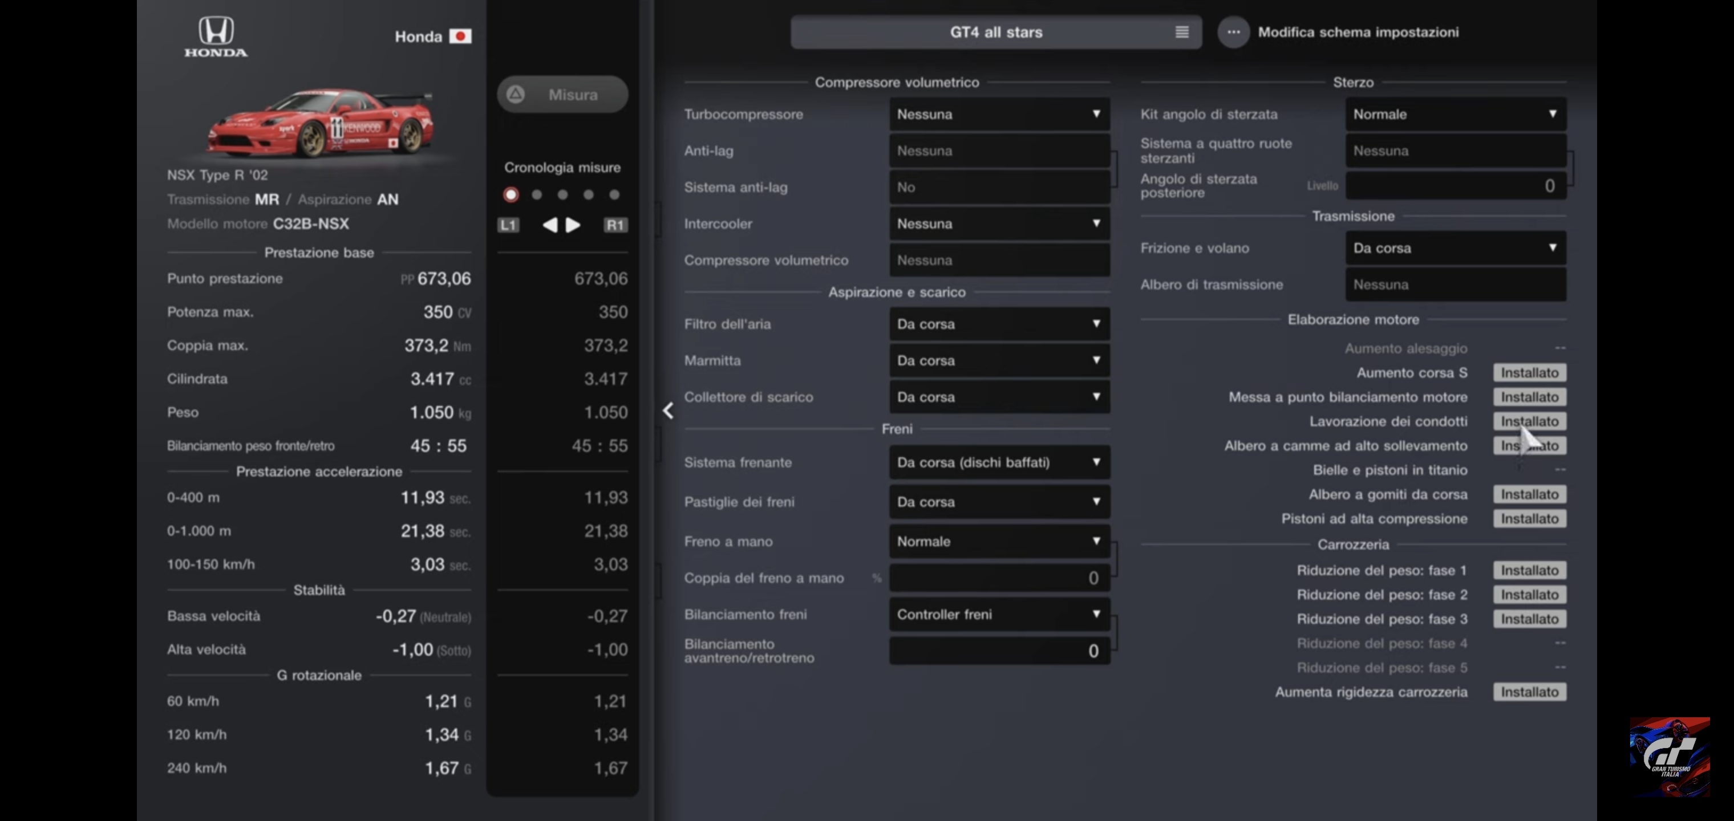
Task: Click Modifica schema impostazioni label
Action: point(1358,32)
